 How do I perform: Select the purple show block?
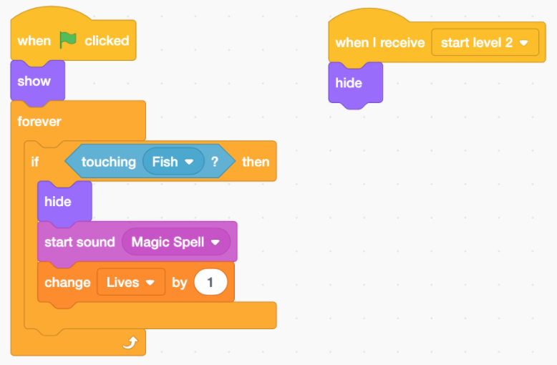point(38,81)
